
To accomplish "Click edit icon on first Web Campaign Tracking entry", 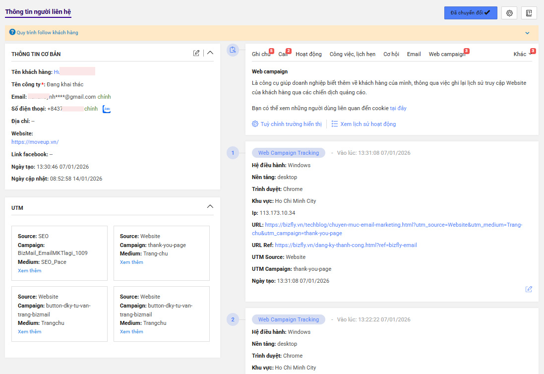I will pos(529,289).
